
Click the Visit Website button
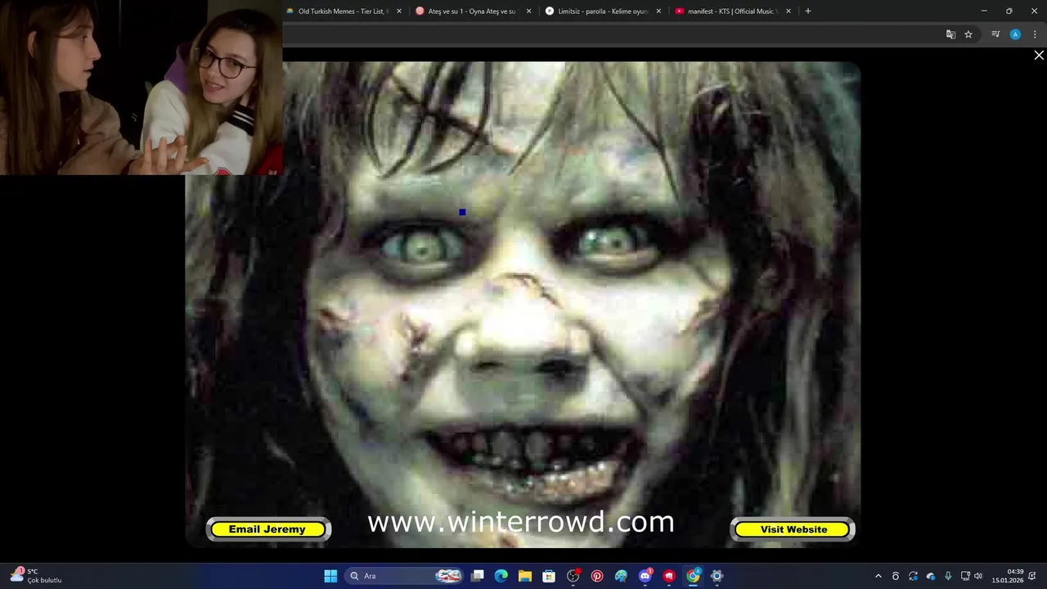pos(793,529)
